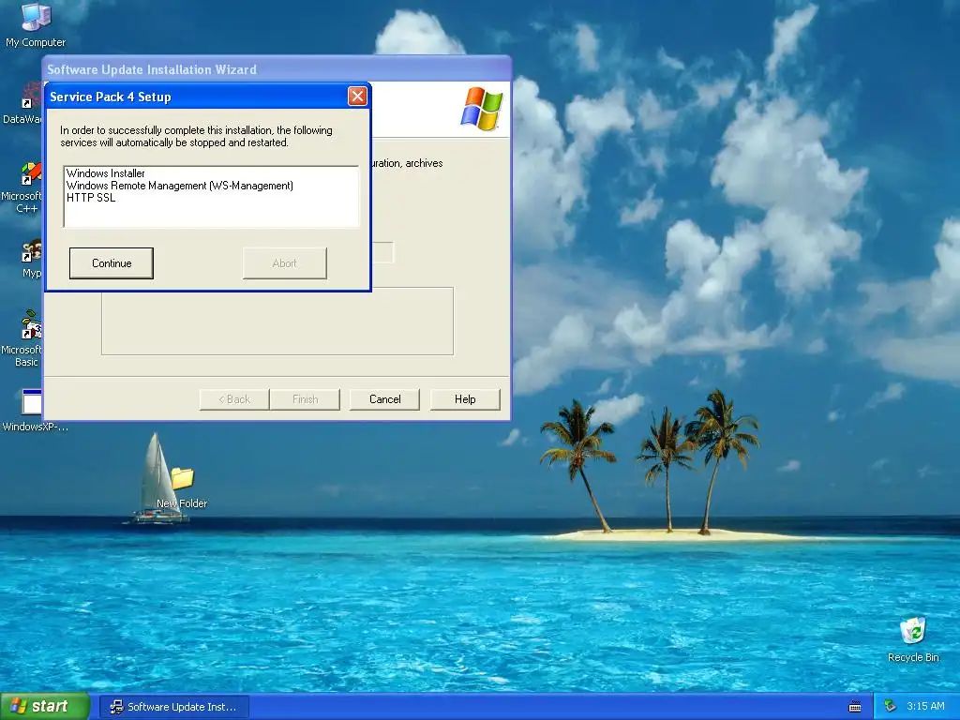Click the Windows flag logo in wizard
This screenshot has width=960, height=720.
click(x=482, y=109)
